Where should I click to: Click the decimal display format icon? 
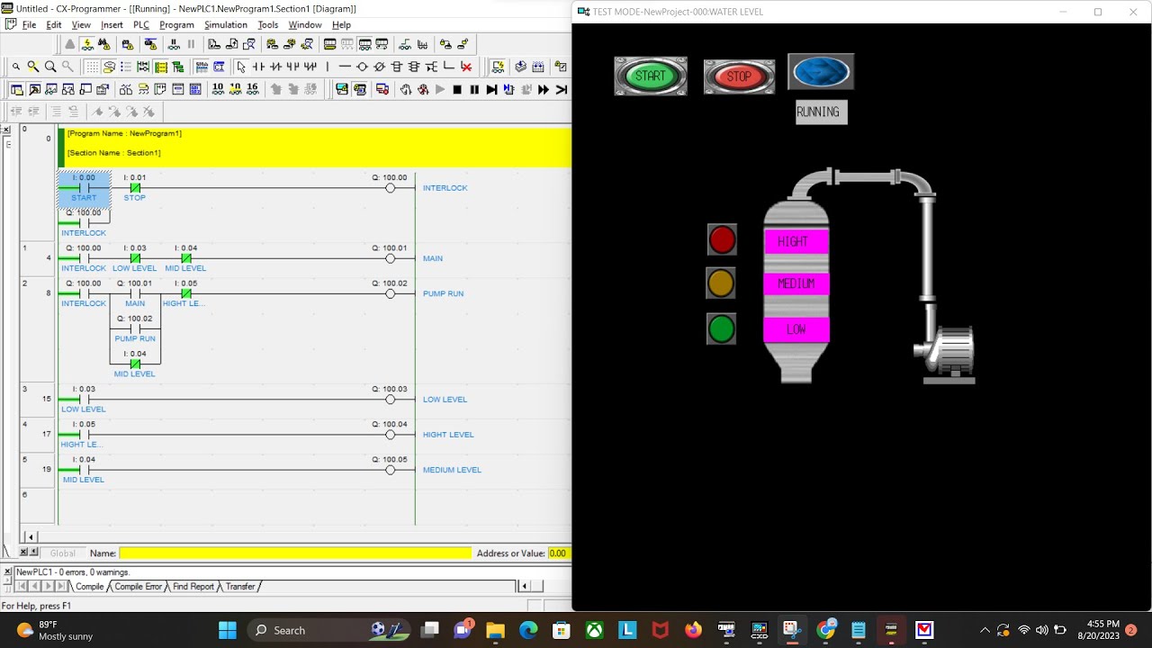[x=218, y=89]
